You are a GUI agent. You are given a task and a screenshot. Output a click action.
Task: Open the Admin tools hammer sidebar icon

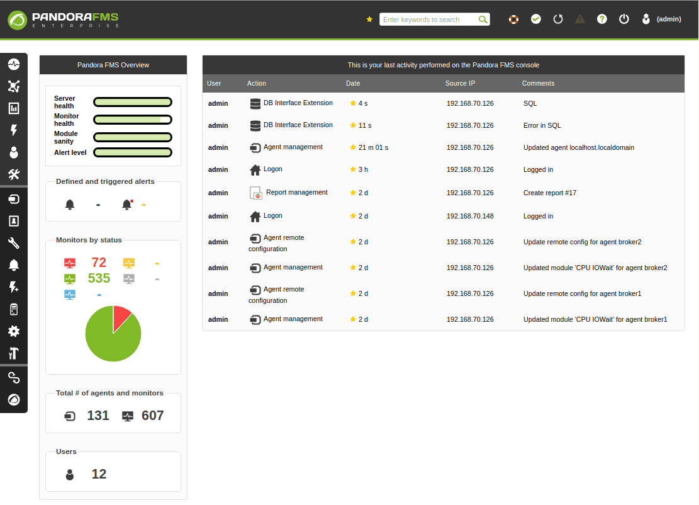coord(14,353)
